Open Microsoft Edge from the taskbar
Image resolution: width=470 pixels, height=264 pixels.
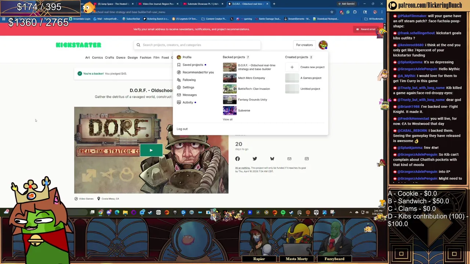pyautogui.click(x=117, y=212)
